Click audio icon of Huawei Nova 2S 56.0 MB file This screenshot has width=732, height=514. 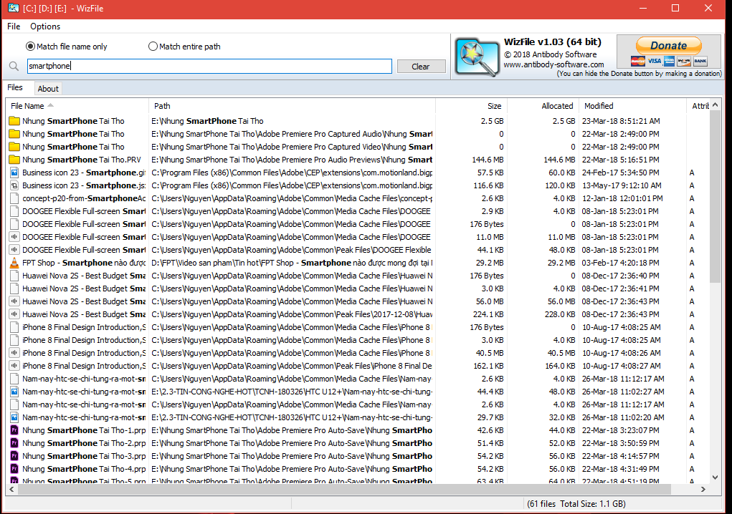click(x=14, y=301)
